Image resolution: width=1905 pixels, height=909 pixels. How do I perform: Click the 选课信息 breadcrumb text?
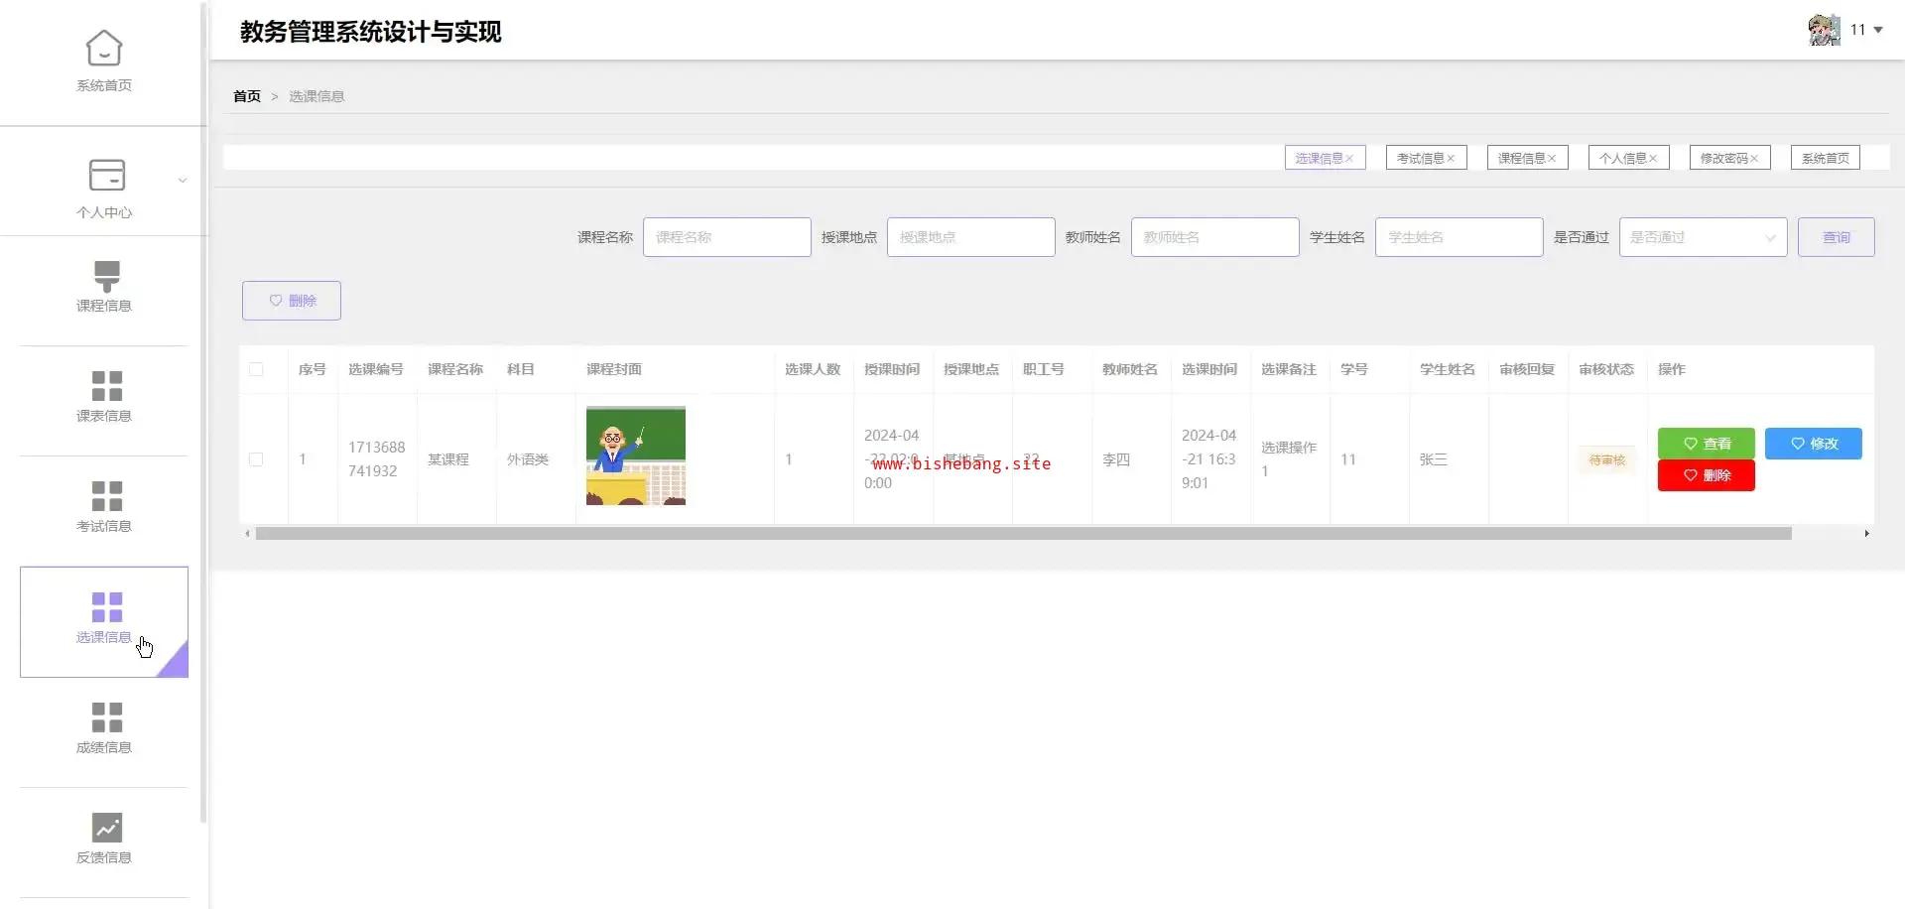317,96
